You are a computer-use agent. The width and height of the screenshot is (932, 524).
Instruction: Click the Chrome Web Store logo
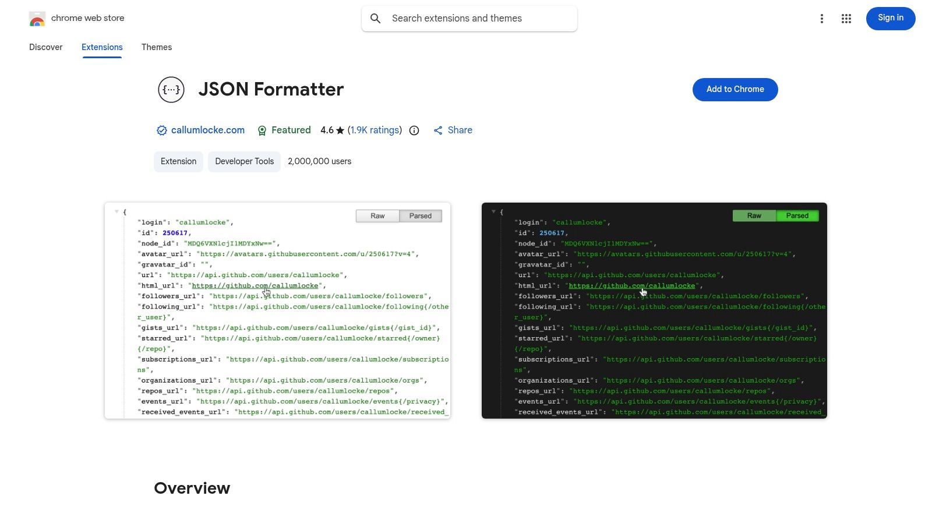point(37,18)
